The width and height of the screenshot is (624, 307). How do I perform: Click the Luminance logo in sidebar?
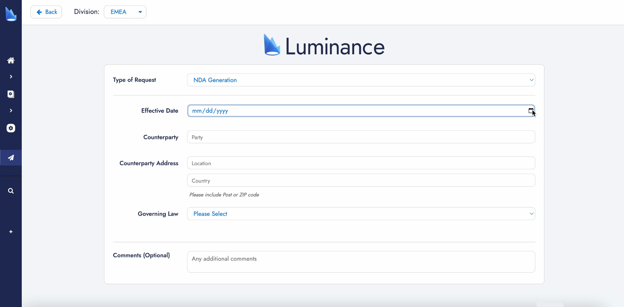pos(11,14)
